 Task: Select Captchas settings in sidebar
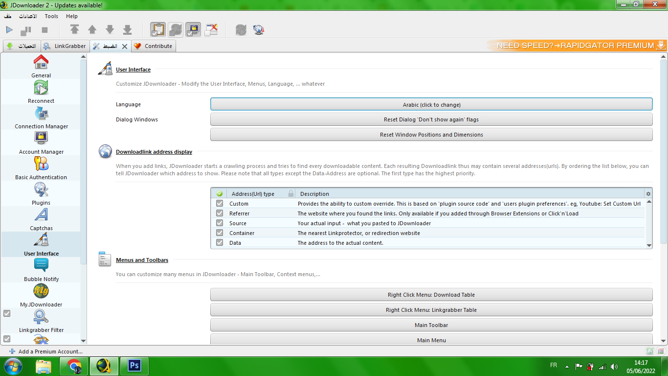coord(41,219)
